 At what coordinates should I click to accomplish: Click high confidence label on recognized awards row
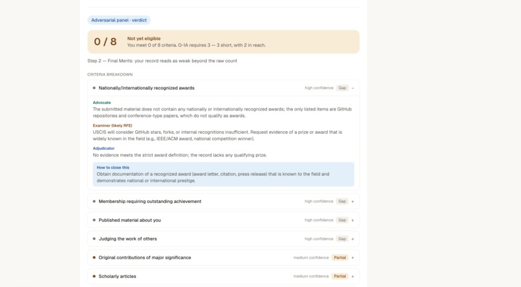(319, 88)
